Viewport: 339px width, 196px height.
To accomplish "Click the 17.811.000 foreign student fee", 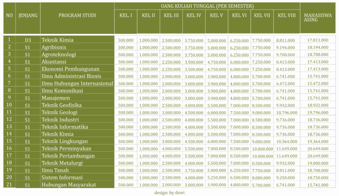I will (318, 40).
